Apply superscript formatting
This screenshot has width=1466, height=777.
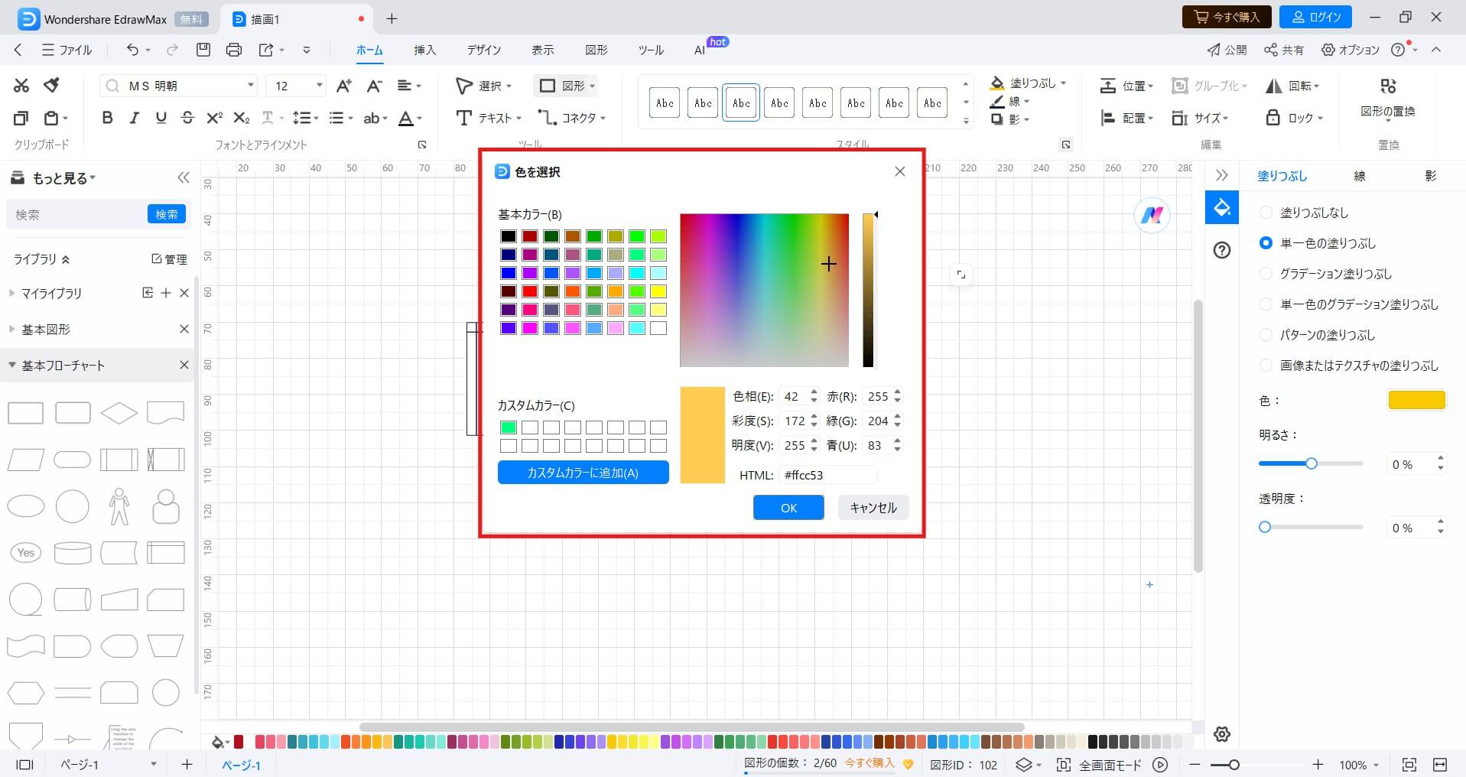click(x=214, y=118)
